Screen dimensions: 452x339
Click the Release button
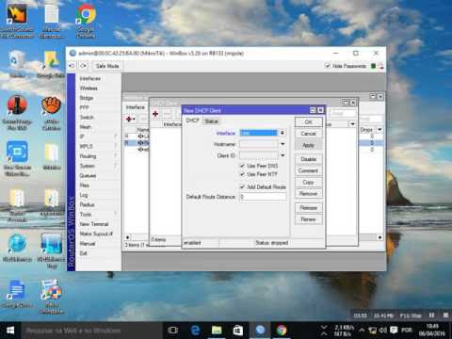[x=309, y=208]
